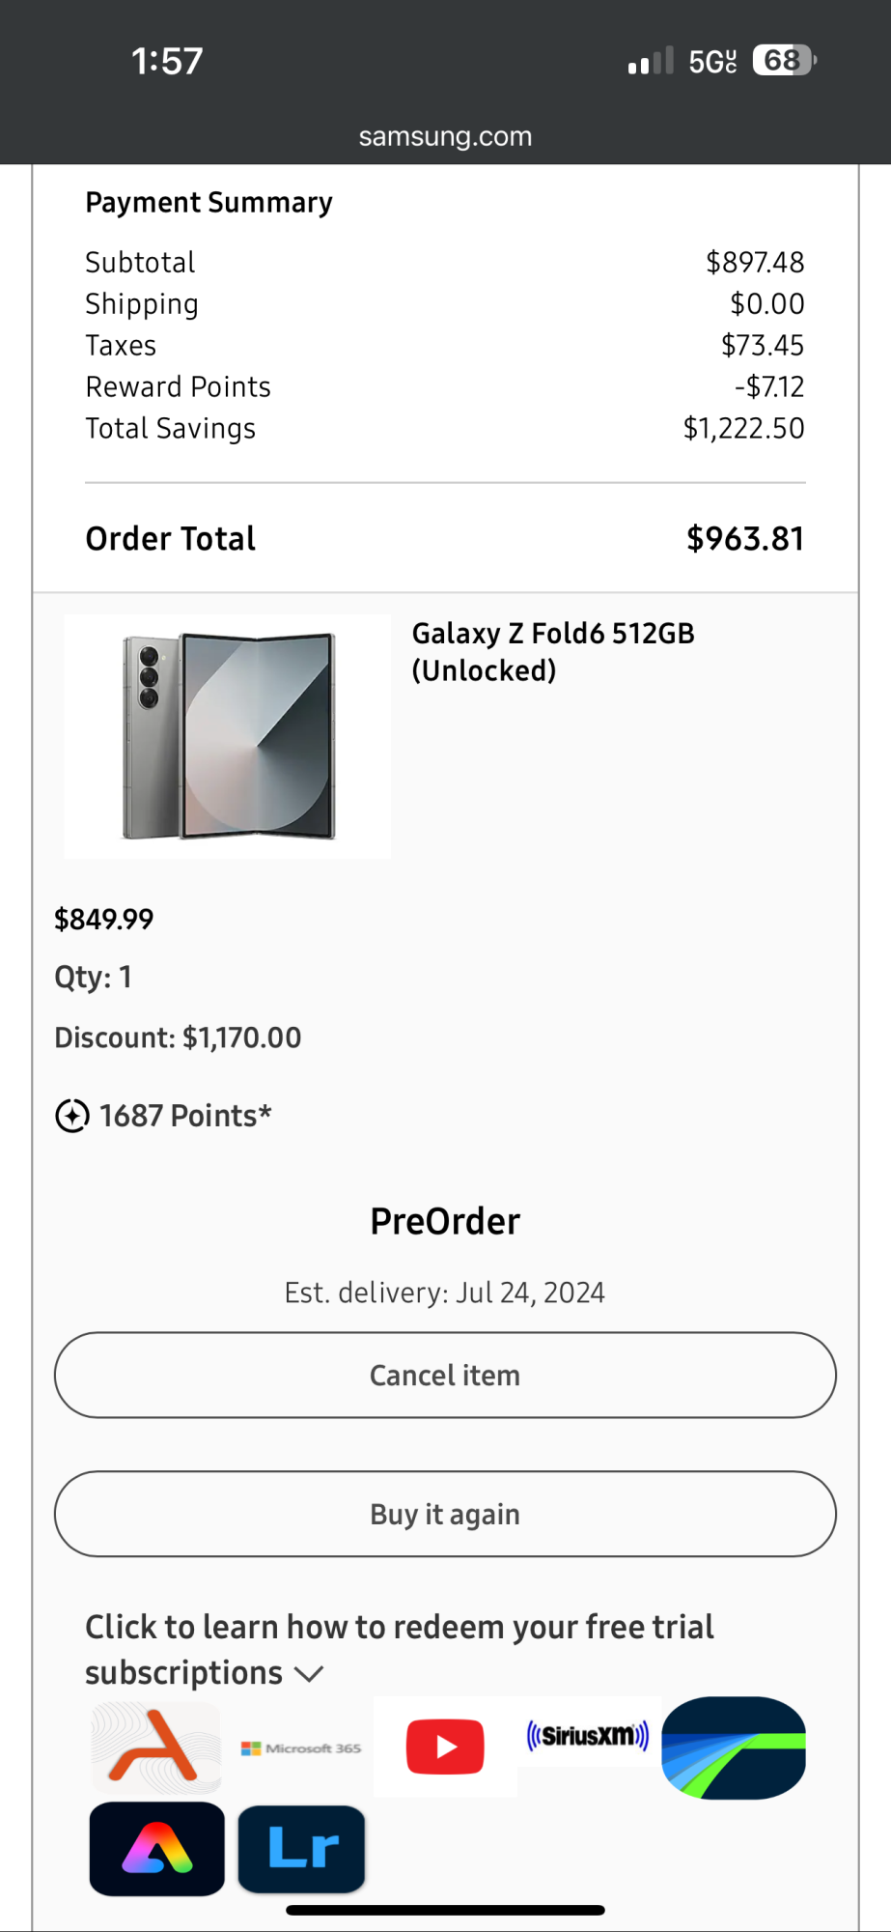Image resolution: width=891 pixels, height=1932 pixels.
Task: Tap the cellular signal bars
Action: (x=650, y=62)
